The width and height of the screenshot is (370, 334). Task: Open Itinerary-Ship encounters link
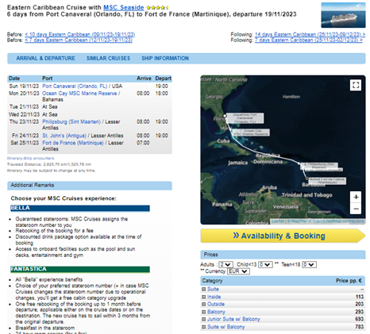coord(31,159)
